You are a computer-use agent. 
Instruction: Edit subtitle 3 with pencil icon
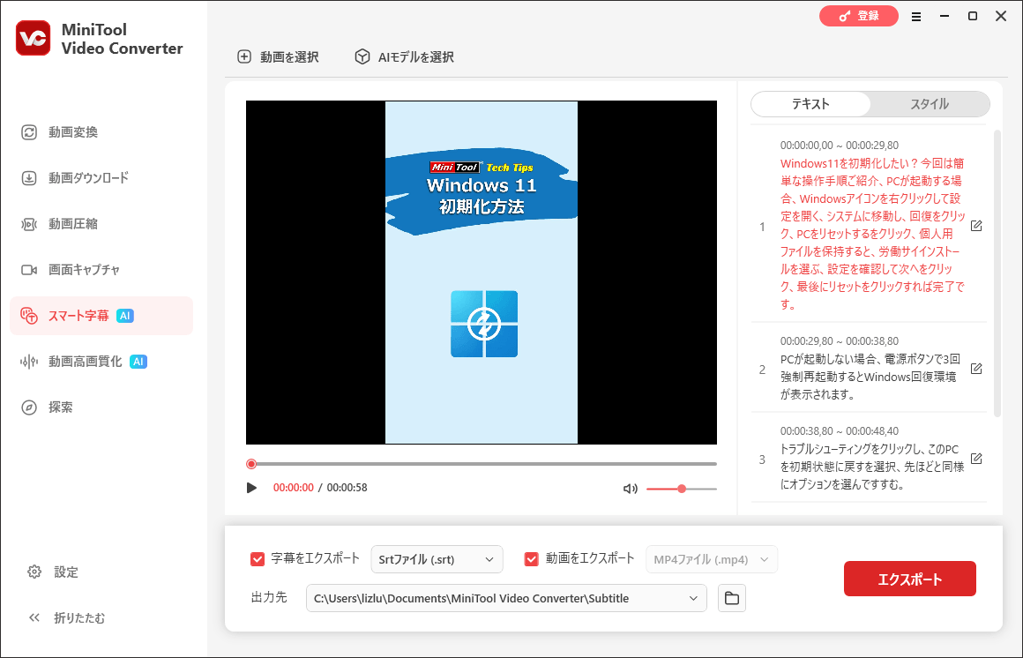[976, 459]
